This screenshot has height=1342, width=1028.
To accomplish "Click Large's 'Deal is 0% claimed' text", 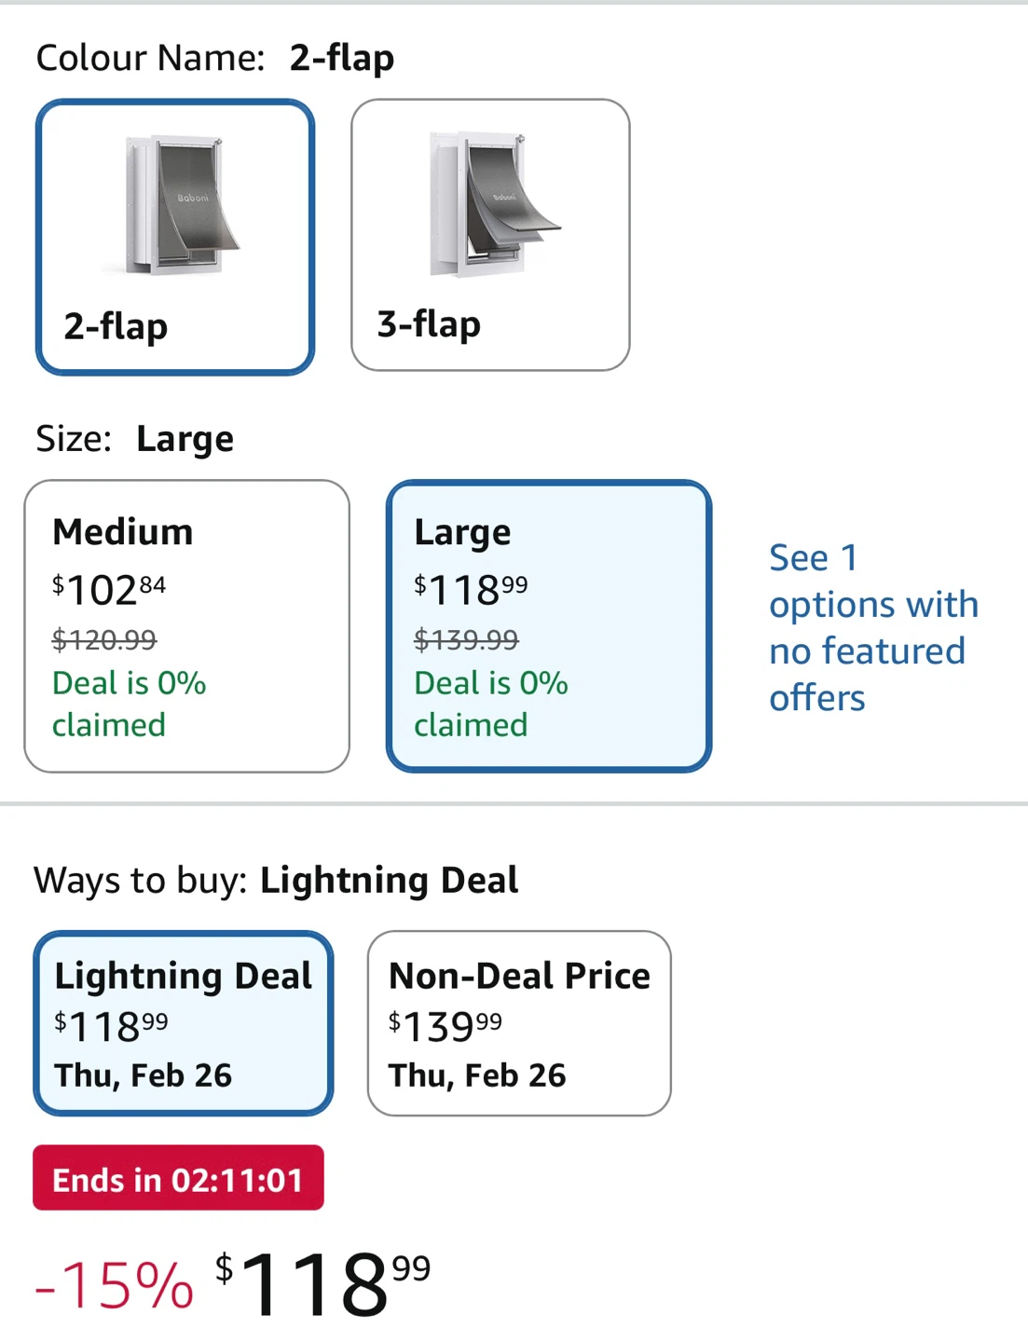I will (x=490, y=704).
